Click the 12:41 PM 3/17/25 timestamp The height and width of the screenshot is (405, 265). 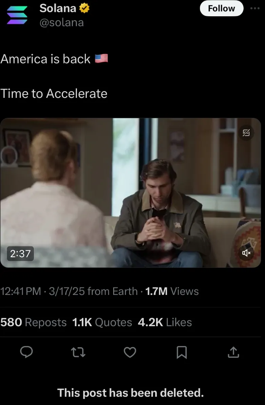click(42, 291)
